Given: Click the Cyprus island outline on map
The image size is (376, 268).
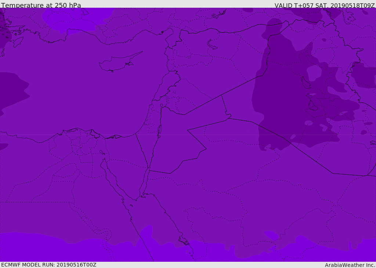Looking at the screenshot, I should pos(121,62).
